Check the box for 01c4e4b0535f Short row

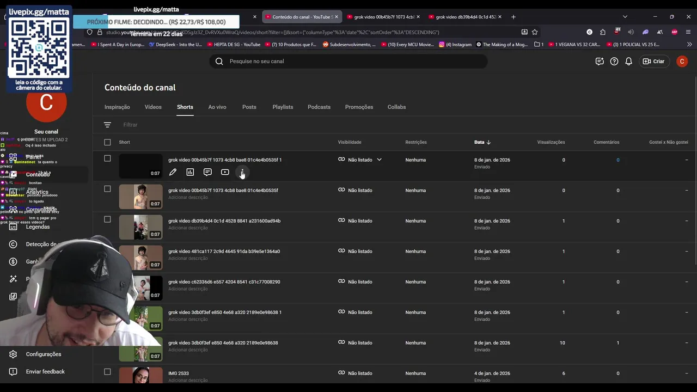tap(107, 189)
